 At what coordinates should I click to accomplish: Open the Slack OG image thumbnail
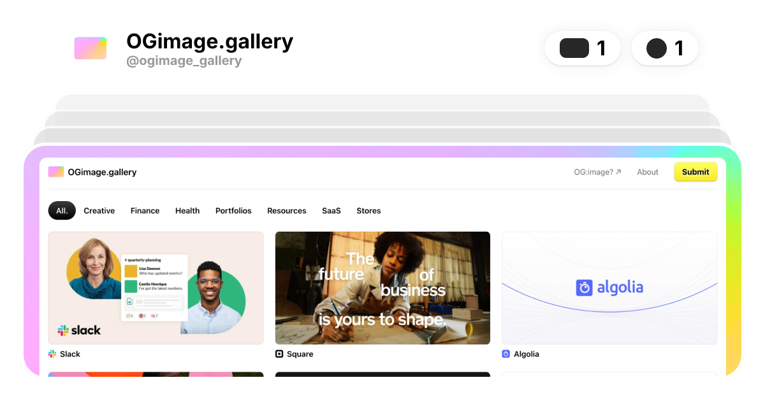[x=156, y=288]
